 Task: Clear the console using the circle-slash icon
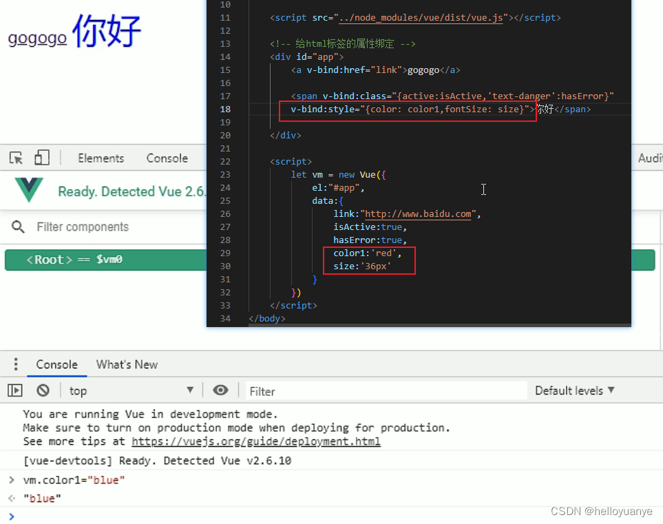[43, 390]
